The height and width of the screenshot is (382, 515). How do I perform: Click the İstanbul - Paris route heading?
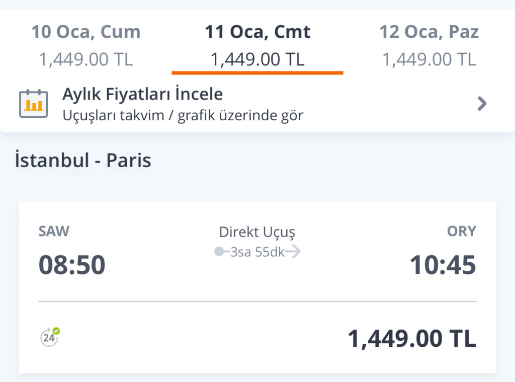pos(83,160)
